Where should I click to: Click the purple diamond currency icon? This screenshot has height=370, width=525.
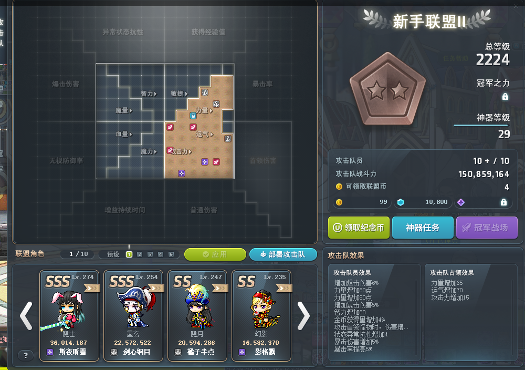(461, 202)
